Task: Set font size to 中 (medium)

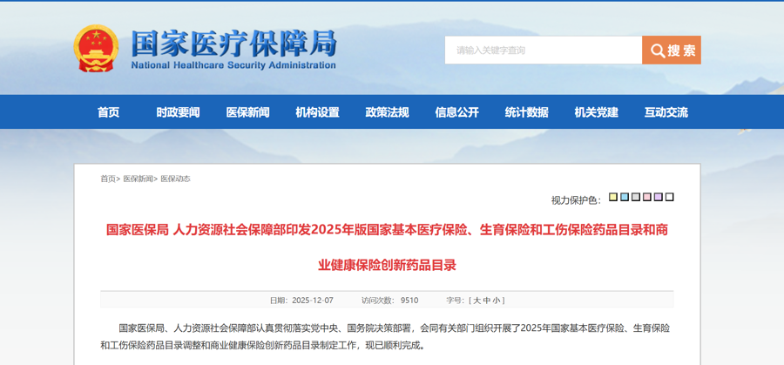Action: point(486,301)
